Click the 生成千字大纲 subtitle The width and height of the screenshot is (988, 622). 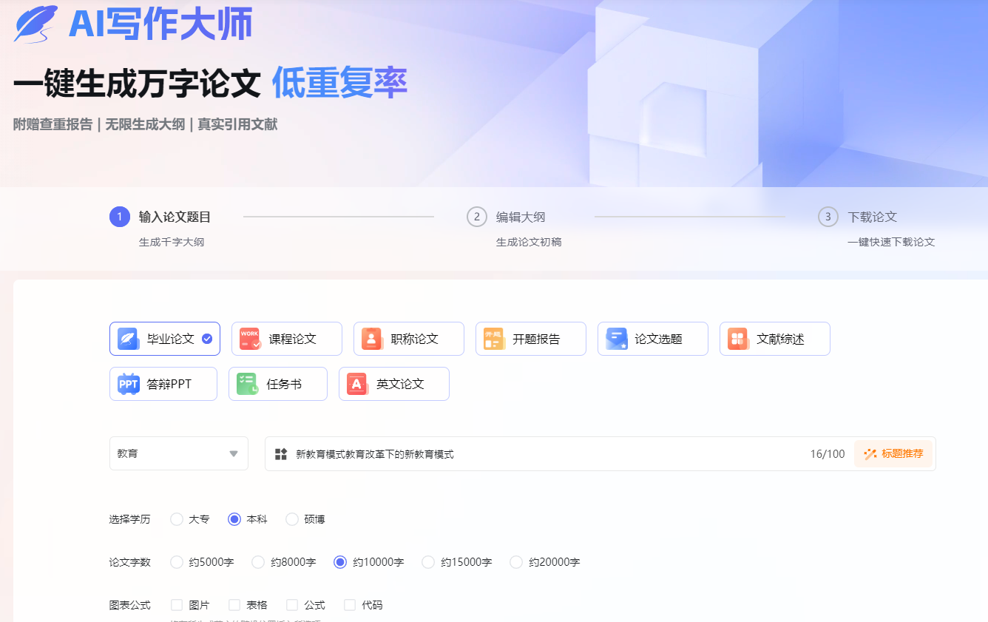click(172, 242)
